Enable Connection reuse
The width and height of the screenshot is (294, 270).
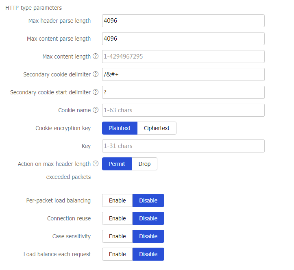click(117, 218)
